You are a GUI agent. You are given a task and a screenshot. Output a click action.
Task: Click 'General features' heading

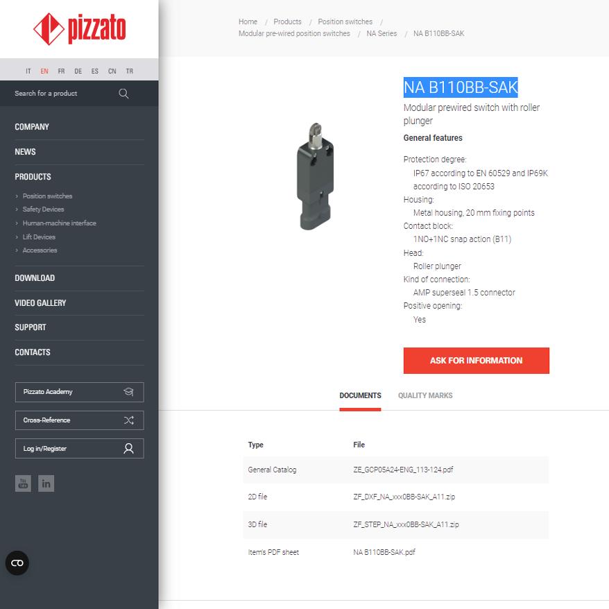pyautogui.click(x=433, y=138)
